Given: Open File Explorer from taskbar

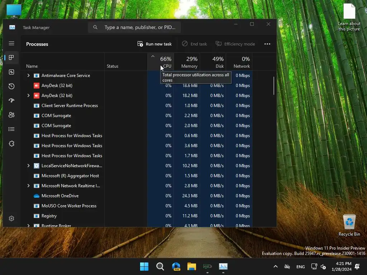Looking at the screenshot, I should [x=192, y=266].
